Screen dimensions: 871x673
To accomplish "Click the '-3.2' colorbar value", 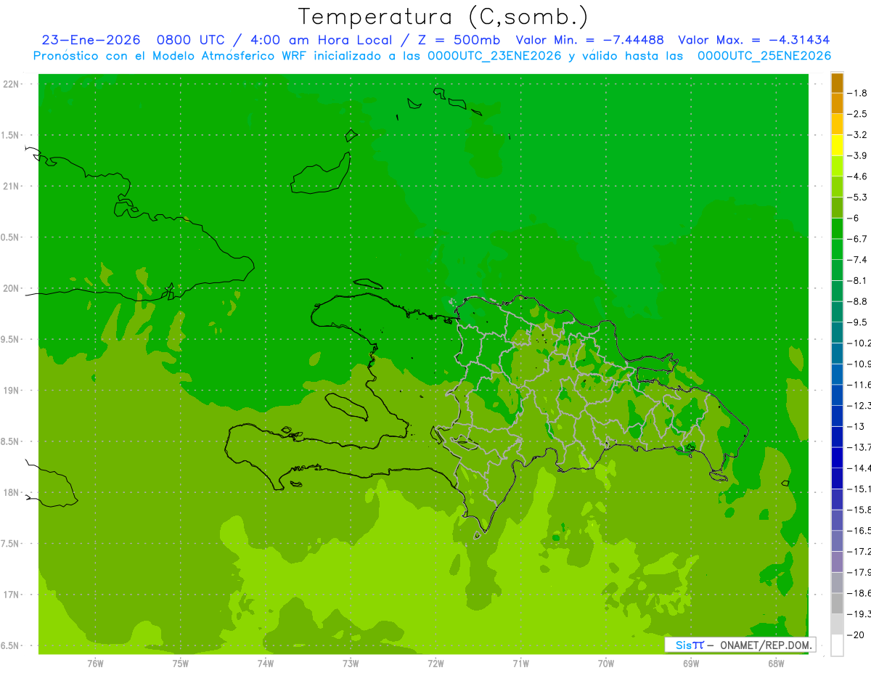I will click(857, 135).
